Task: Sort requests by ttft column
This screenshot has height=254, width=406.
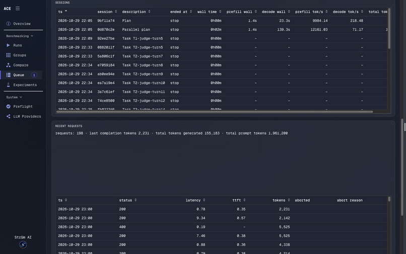Action: [244, 200]
